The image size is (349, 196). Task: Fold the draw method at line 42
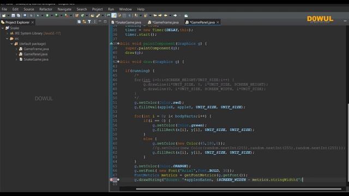tap(118, 62)
